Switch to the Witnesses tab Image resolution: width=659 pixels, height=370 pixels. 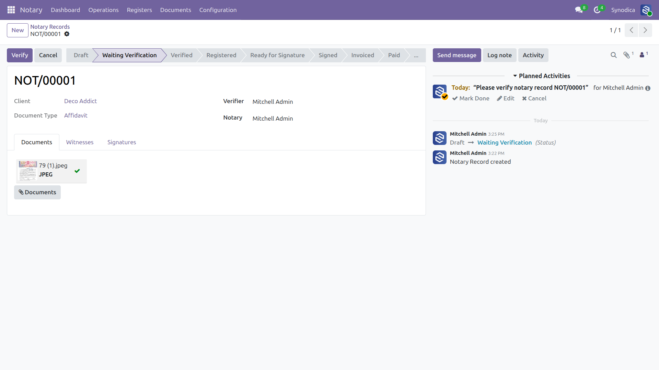tap(80, 142)
